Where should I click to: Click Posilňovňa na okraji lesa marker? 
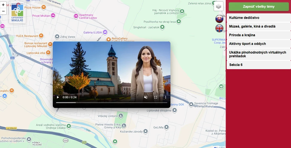click(x=179, y=22)
